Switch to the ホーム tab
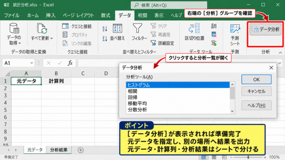285x160 pixels. pyautogui.click(x=33, y=16)
